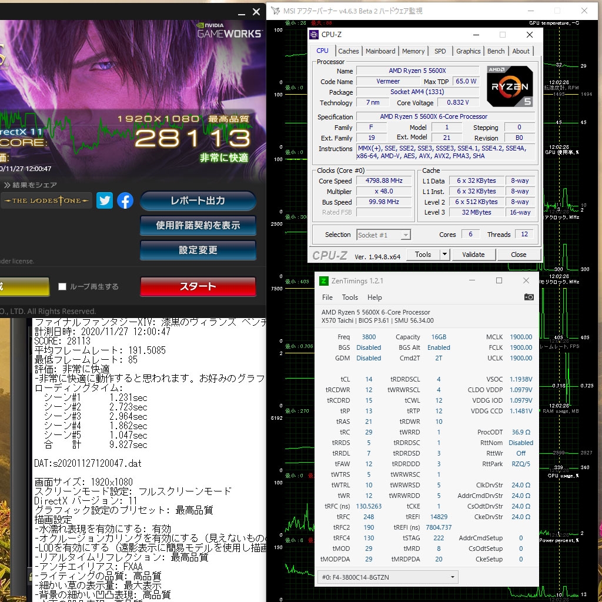
Task: Click the Multiplier x 48.0 value
Action: [x=383, y=191]
